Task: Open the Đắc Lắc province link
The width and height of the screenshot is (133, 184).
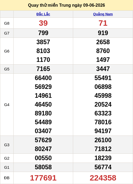Action: pyautogui.click(x=43, y=14)
